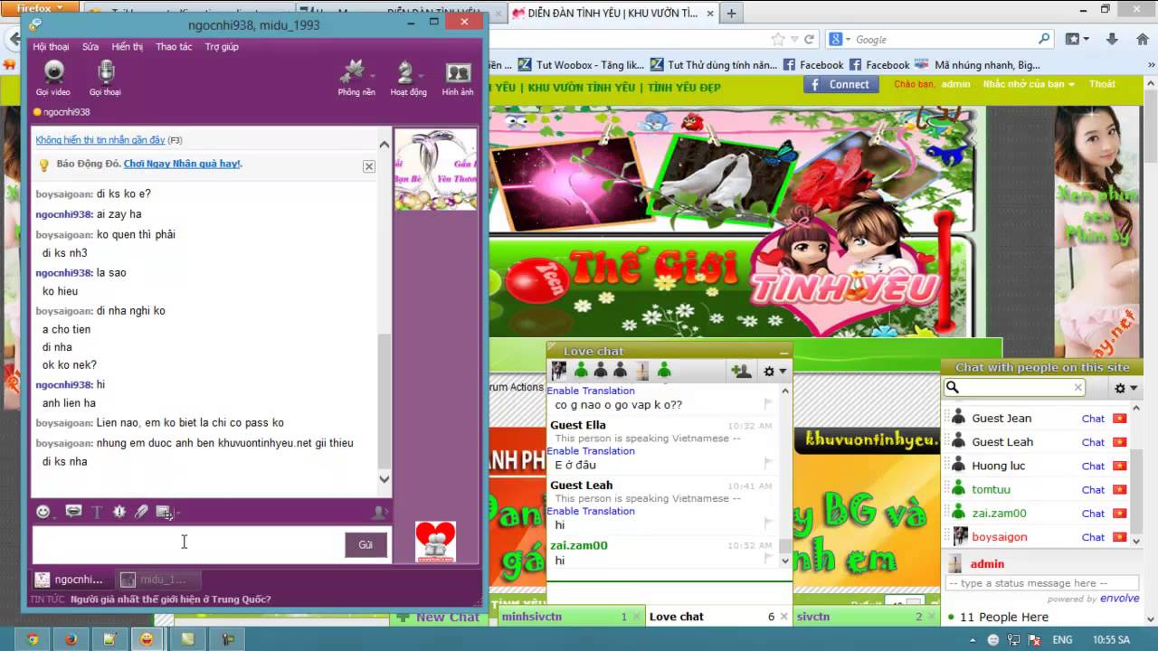The image size is (1158, 651).
Task: Send a buzz with the Buzz icon
Action: coord(119,512)
